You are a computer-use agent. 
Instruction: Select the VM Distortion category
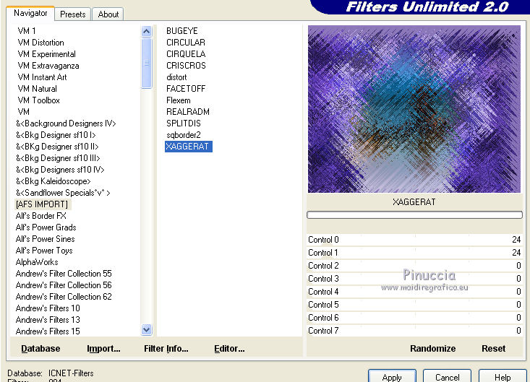[41, 43]
